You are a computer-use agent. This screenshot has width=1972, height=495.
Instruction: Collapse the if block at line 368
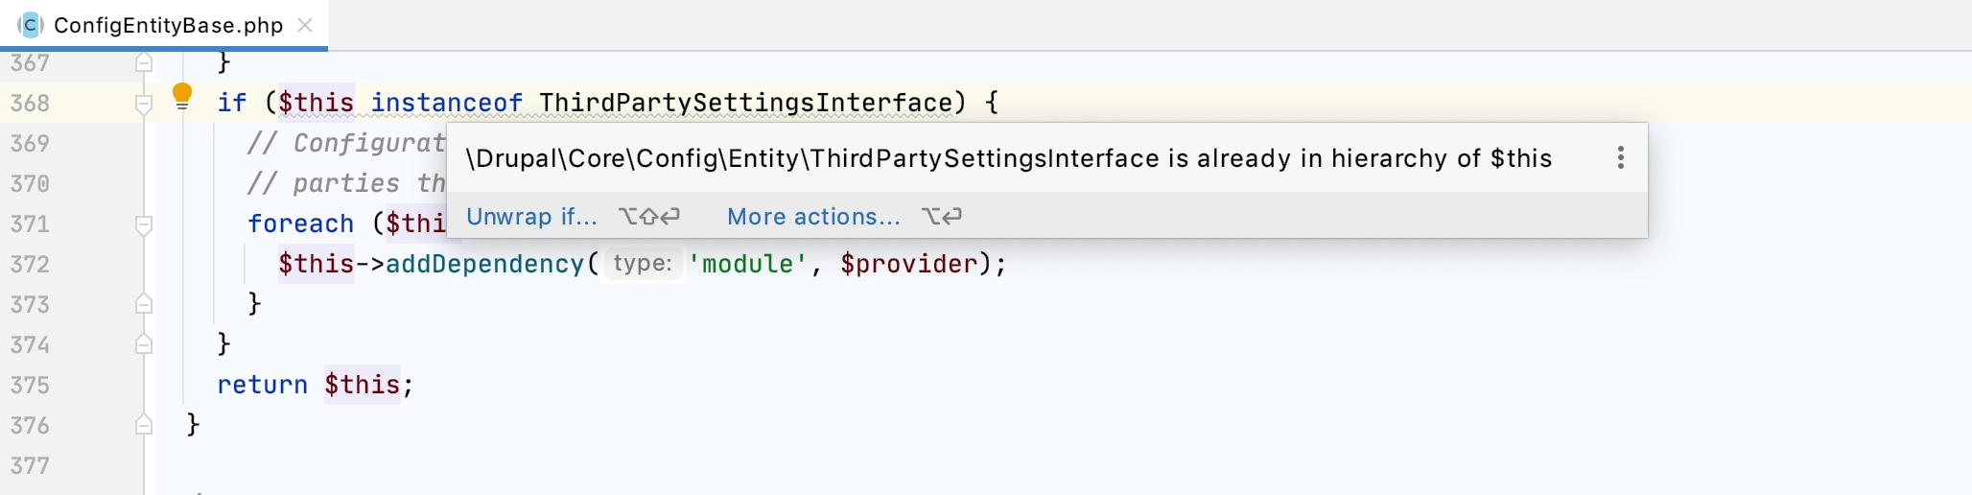point(144,104)
